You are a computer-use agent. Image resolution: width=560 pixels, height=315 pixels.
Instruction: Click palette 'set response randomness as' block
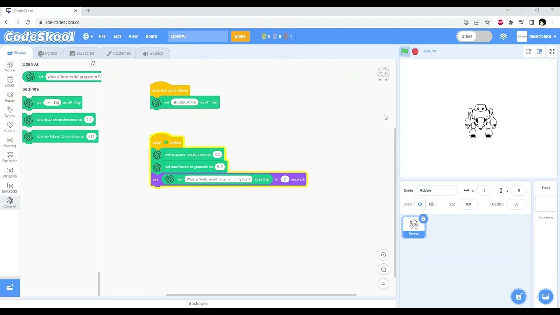59,119
